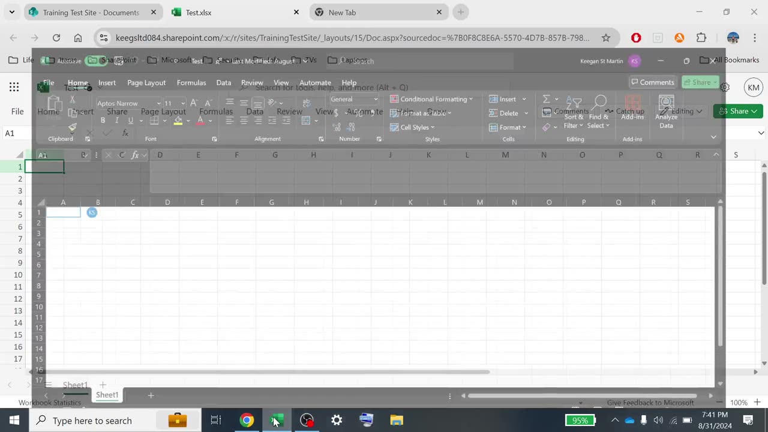Toggle Bold in the desktop Excel ribbon
768x432 pixels.
pyautogui.click(x=103, y=121)
